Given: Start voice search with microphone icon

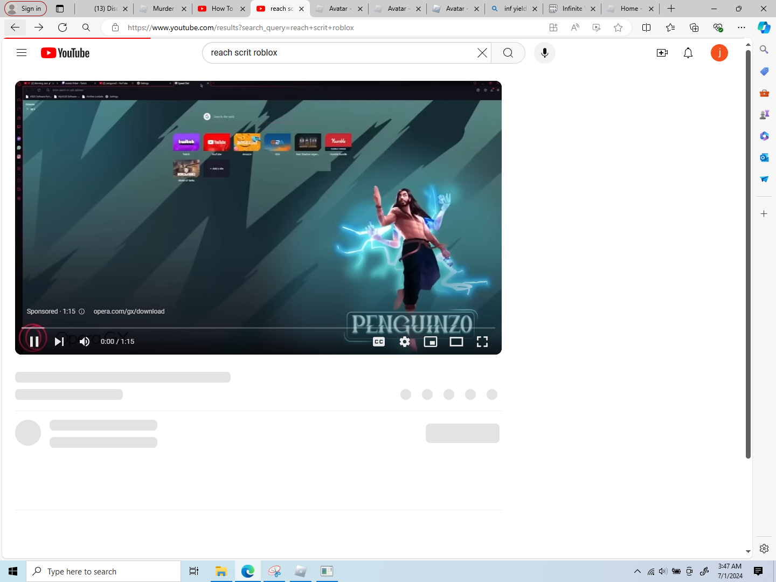Looking at the screenshot, I should pos(545,53).
